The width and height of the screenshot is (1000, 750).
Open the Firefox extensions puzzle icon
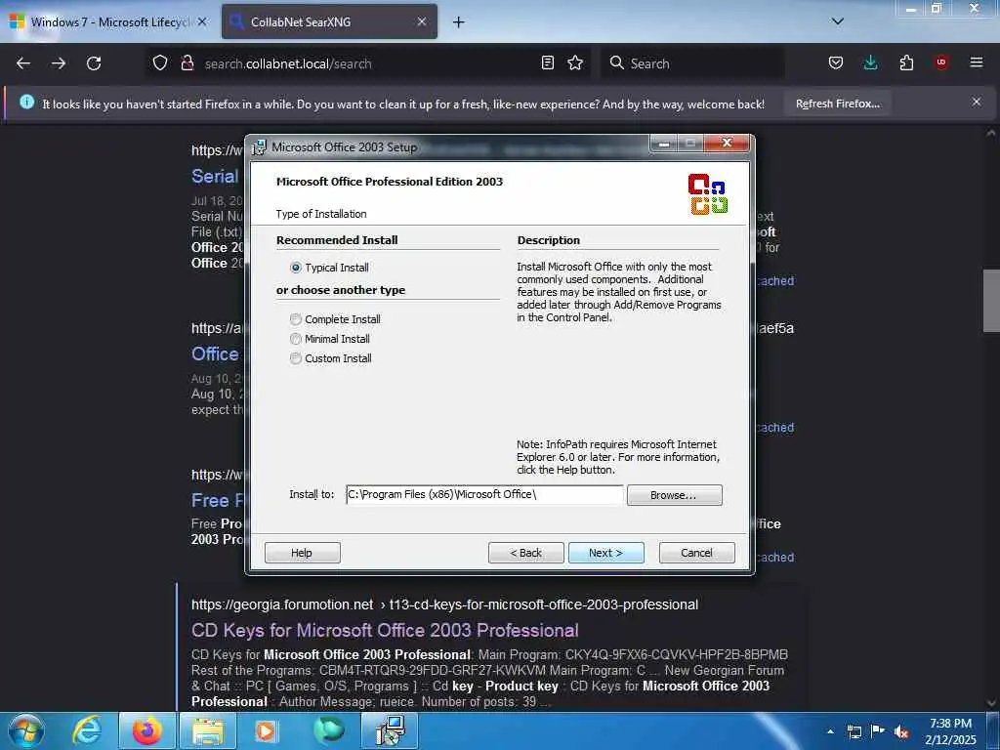[906, 63]
